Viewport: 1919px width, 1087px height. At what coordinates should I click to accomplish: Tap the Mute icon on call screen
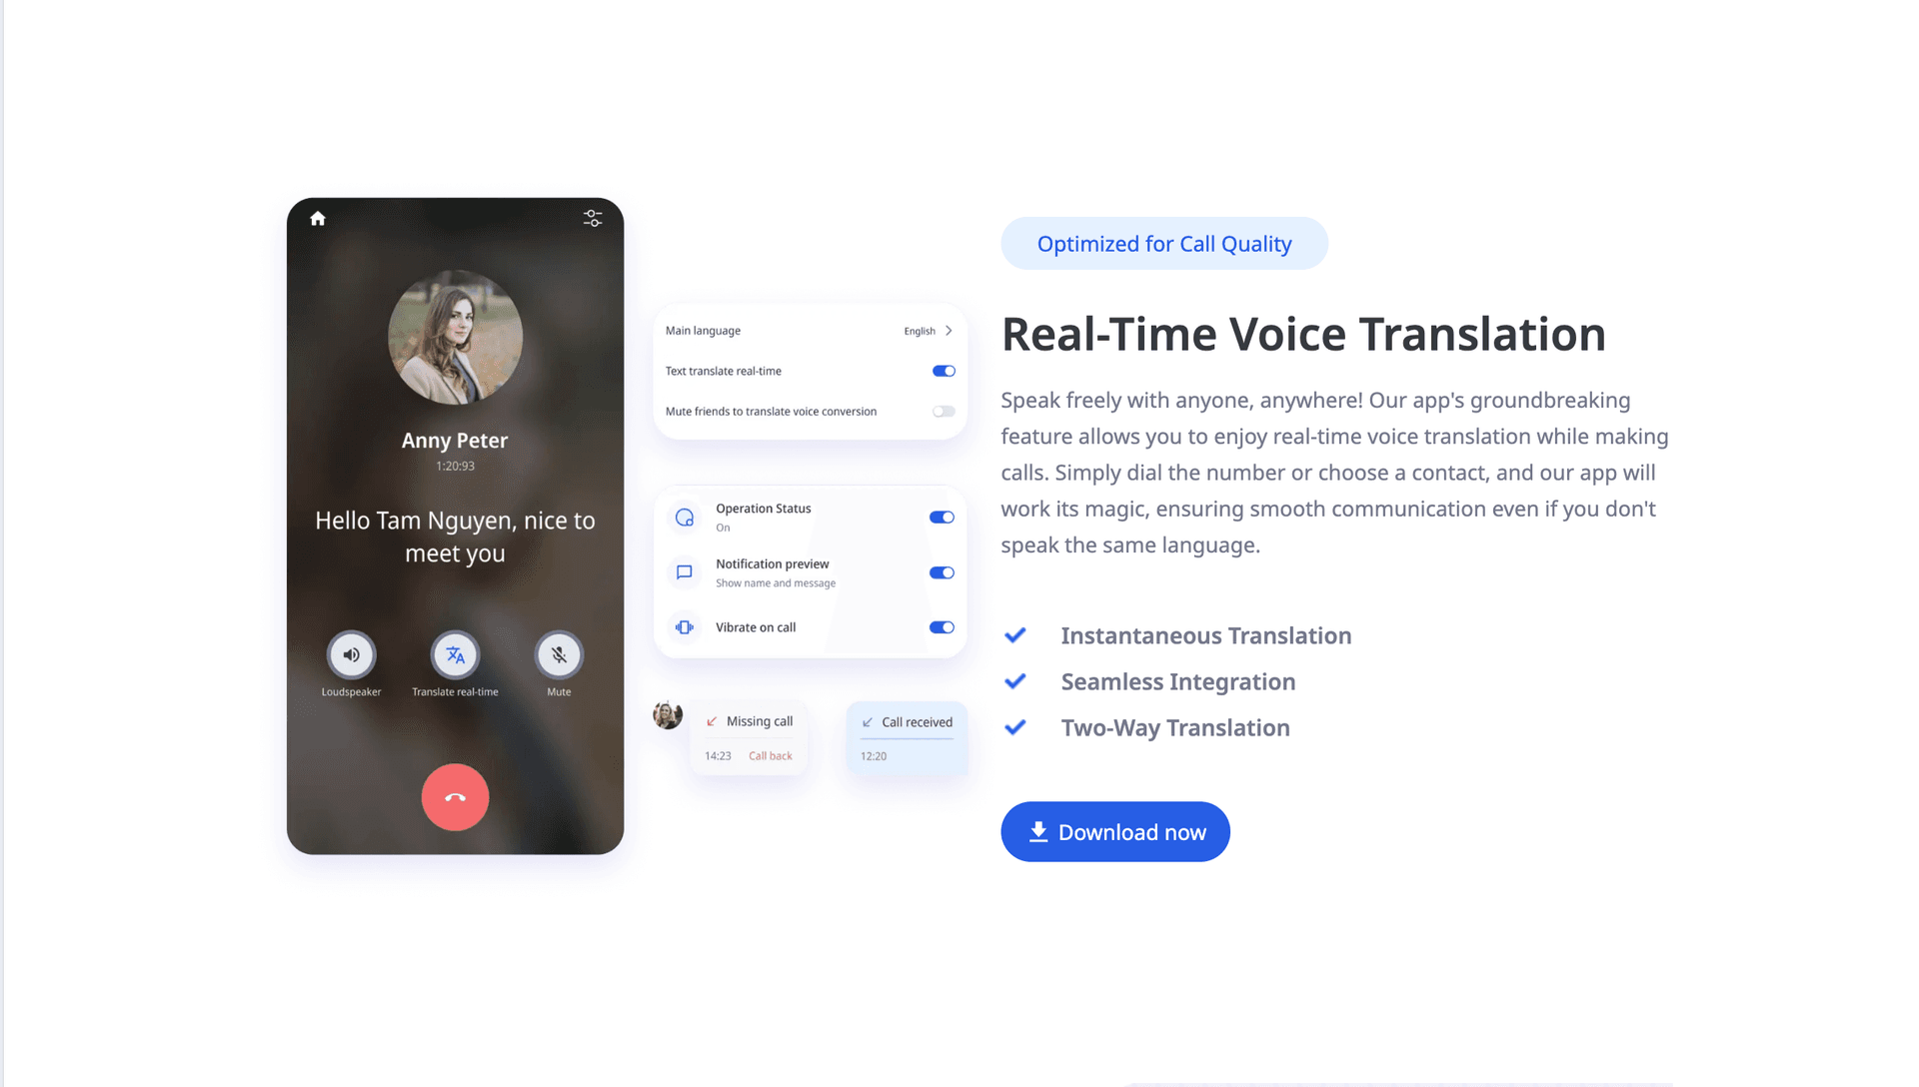click(559, 654)
